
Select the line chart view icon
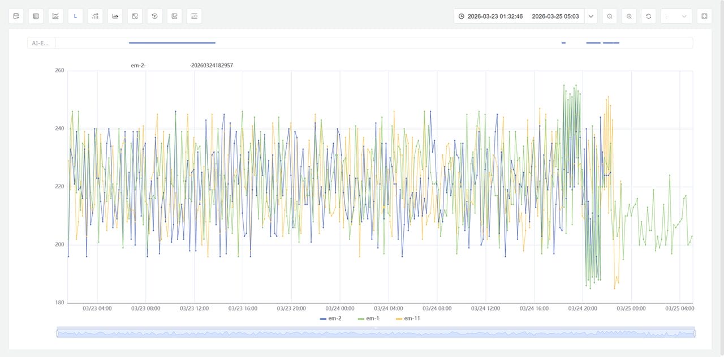[x=55, y=16]
